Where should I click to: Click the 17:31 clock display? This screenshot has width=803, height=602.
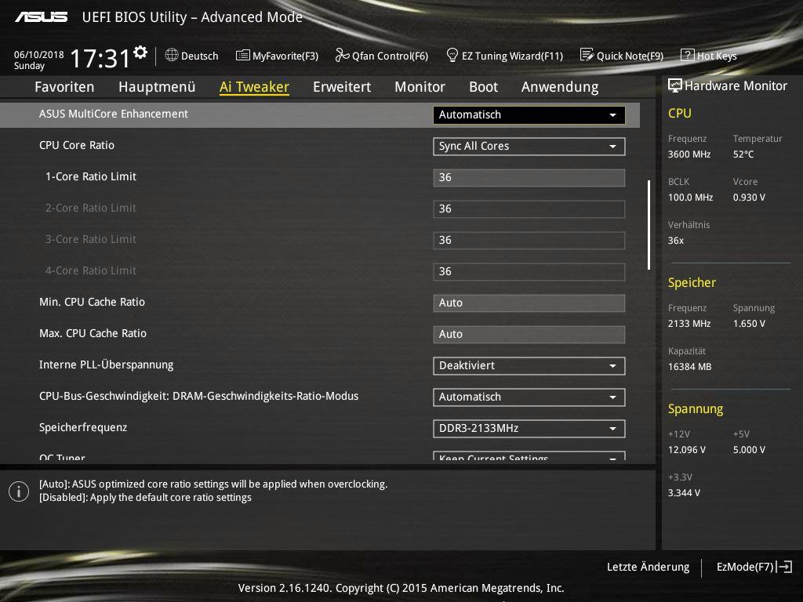pyautogui.click(x=100, y=58)
